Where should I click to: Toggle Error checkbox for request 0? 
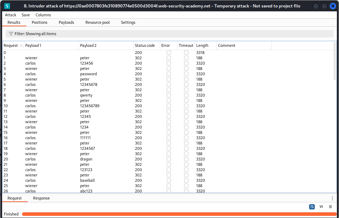click(x=169, y=53)
